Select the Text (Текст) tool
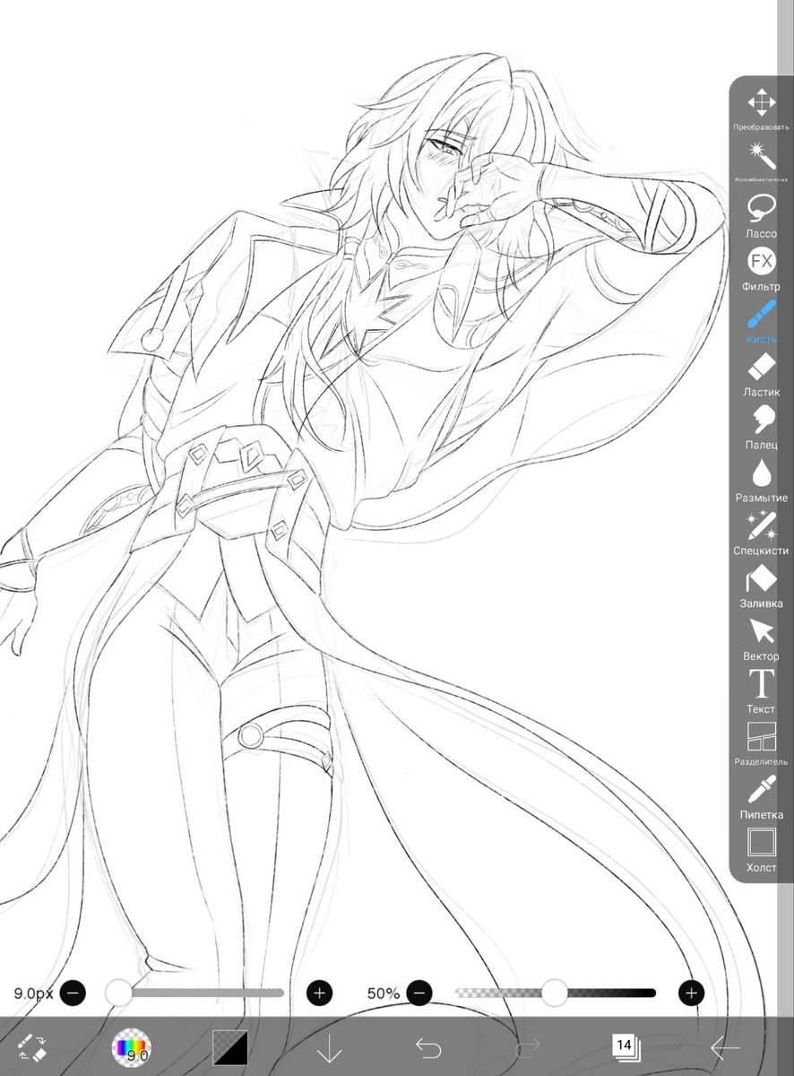This screenshot has height=1076, width=794. (x=761, y=691)
